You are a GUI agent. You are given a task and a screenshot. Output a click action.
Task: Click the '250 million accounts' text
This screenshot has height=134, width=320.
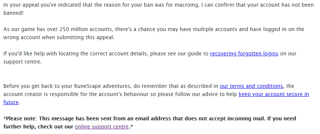pyautogui.click(x=86, y=29)
